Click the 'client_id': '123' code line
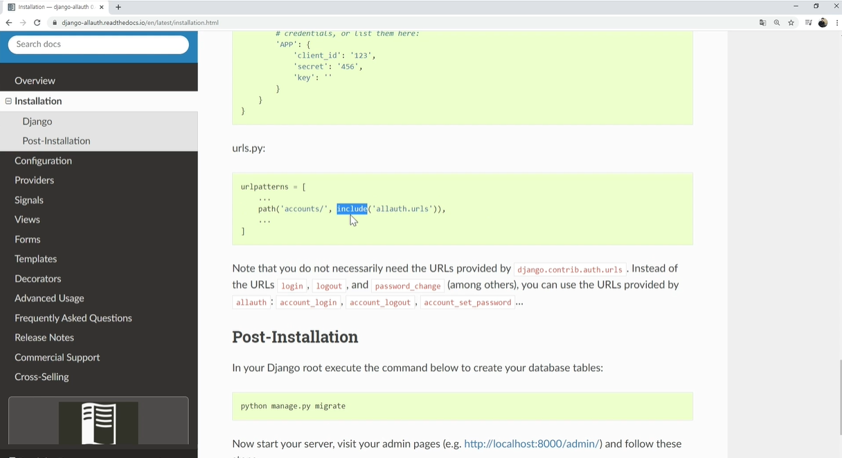The width and height of the screenshot is (842, 458). click(334, 55)
